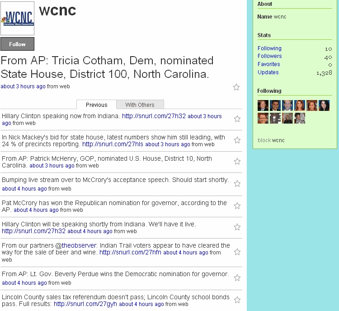Open third avatar in Following top row
The height and width of the screenshot is (311, 339).
pos(287,105)
